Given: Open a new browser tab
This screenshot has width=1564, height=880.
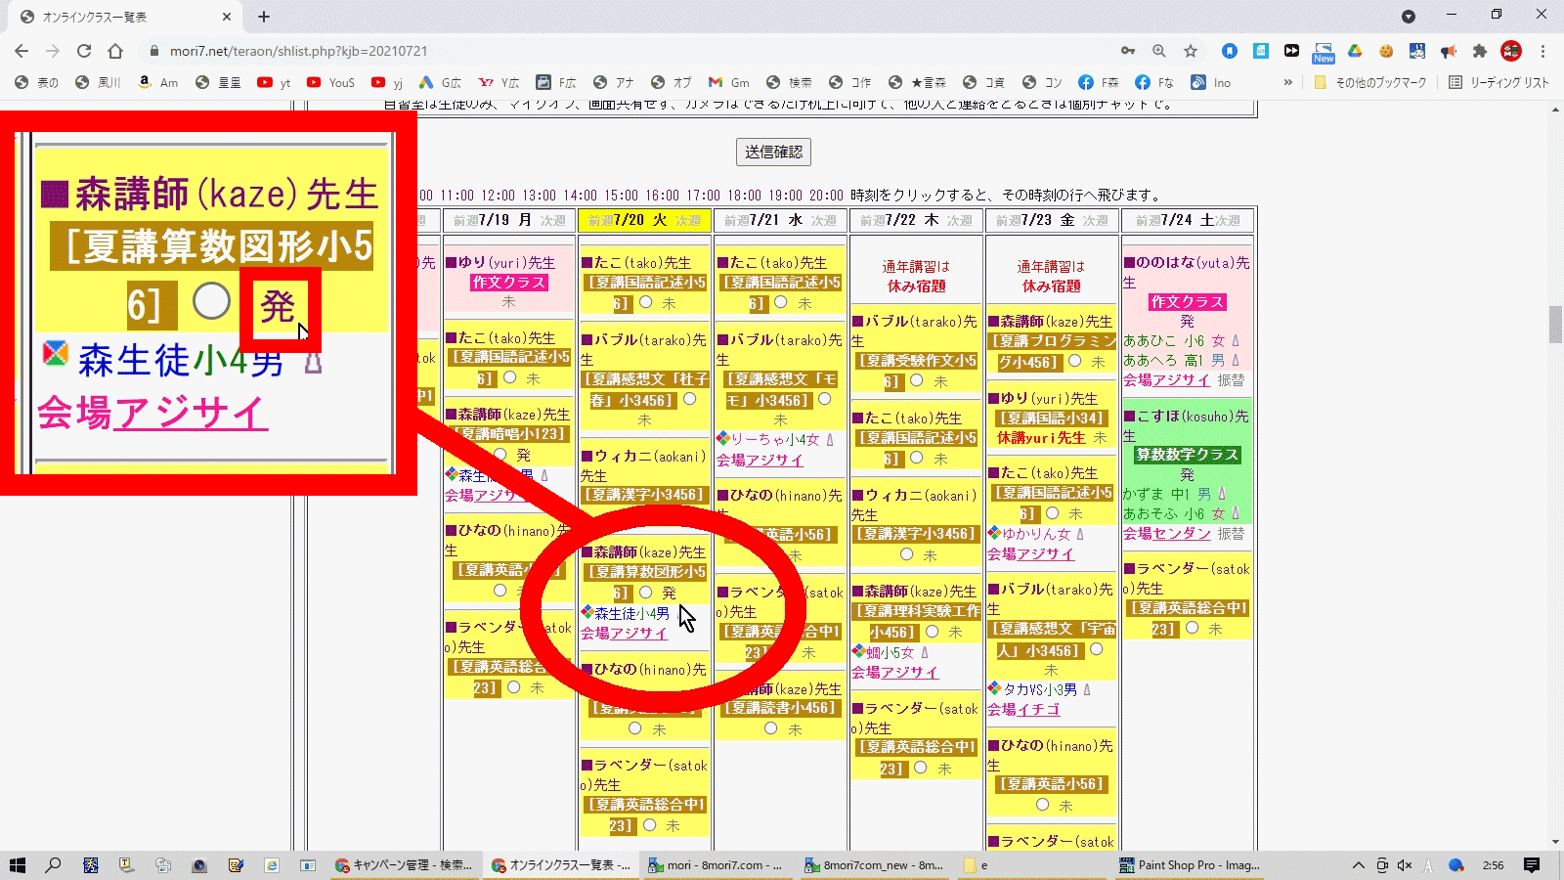Looking at the screenshot, I should 264,17.
